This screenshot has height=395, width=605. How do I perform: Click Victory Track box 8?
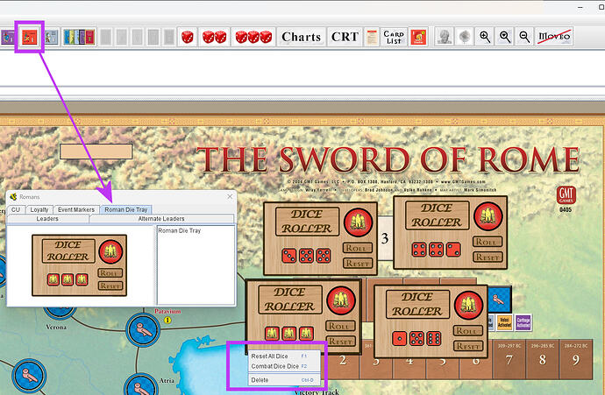point(543,360)
